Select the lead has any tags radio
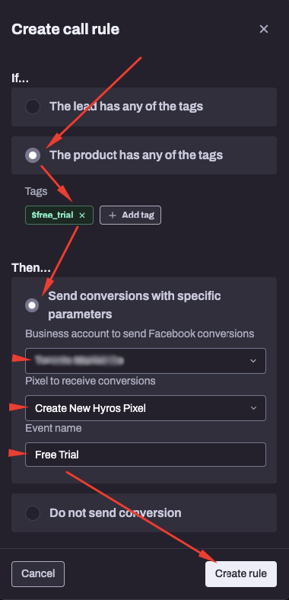Viewport: 289px width, 600px height. pyautogui.click(x=33, y=107)
